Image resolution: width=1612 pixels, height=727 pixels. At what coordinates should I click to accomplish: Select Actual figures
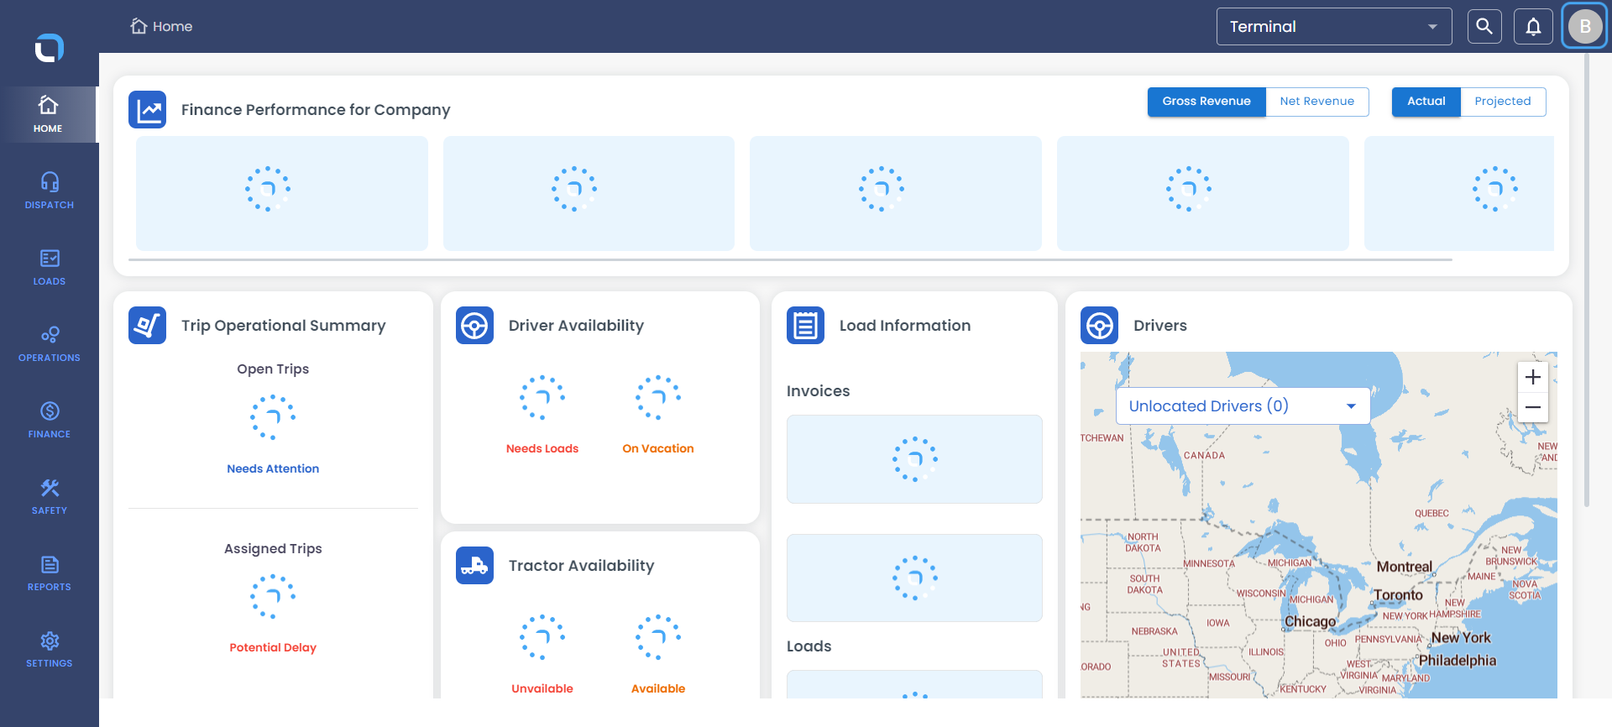click(x=1426, y=102)
